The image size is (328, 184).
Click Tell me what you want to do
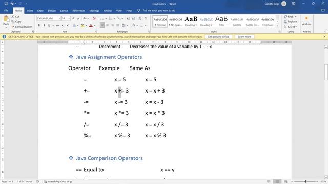pos(159,10)
